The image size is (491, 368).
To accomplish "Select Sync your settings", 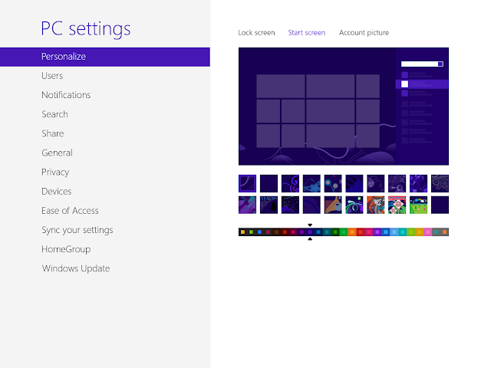I will click(x=77, y=230).
